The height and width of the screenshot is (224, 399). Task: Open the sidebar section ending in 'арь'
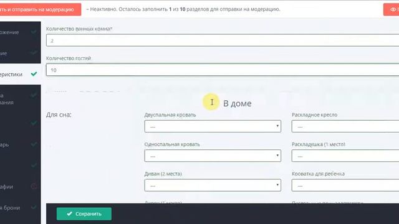21,144
